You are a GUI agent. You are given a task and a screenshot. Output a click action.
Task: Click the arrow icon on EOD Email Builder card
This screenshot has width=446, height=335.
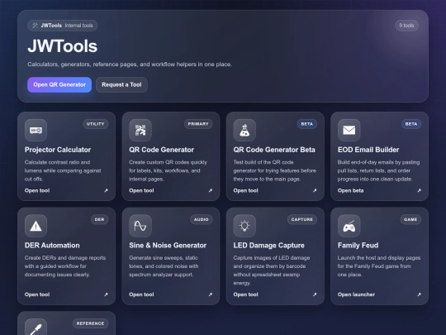(x=419, y=190)
